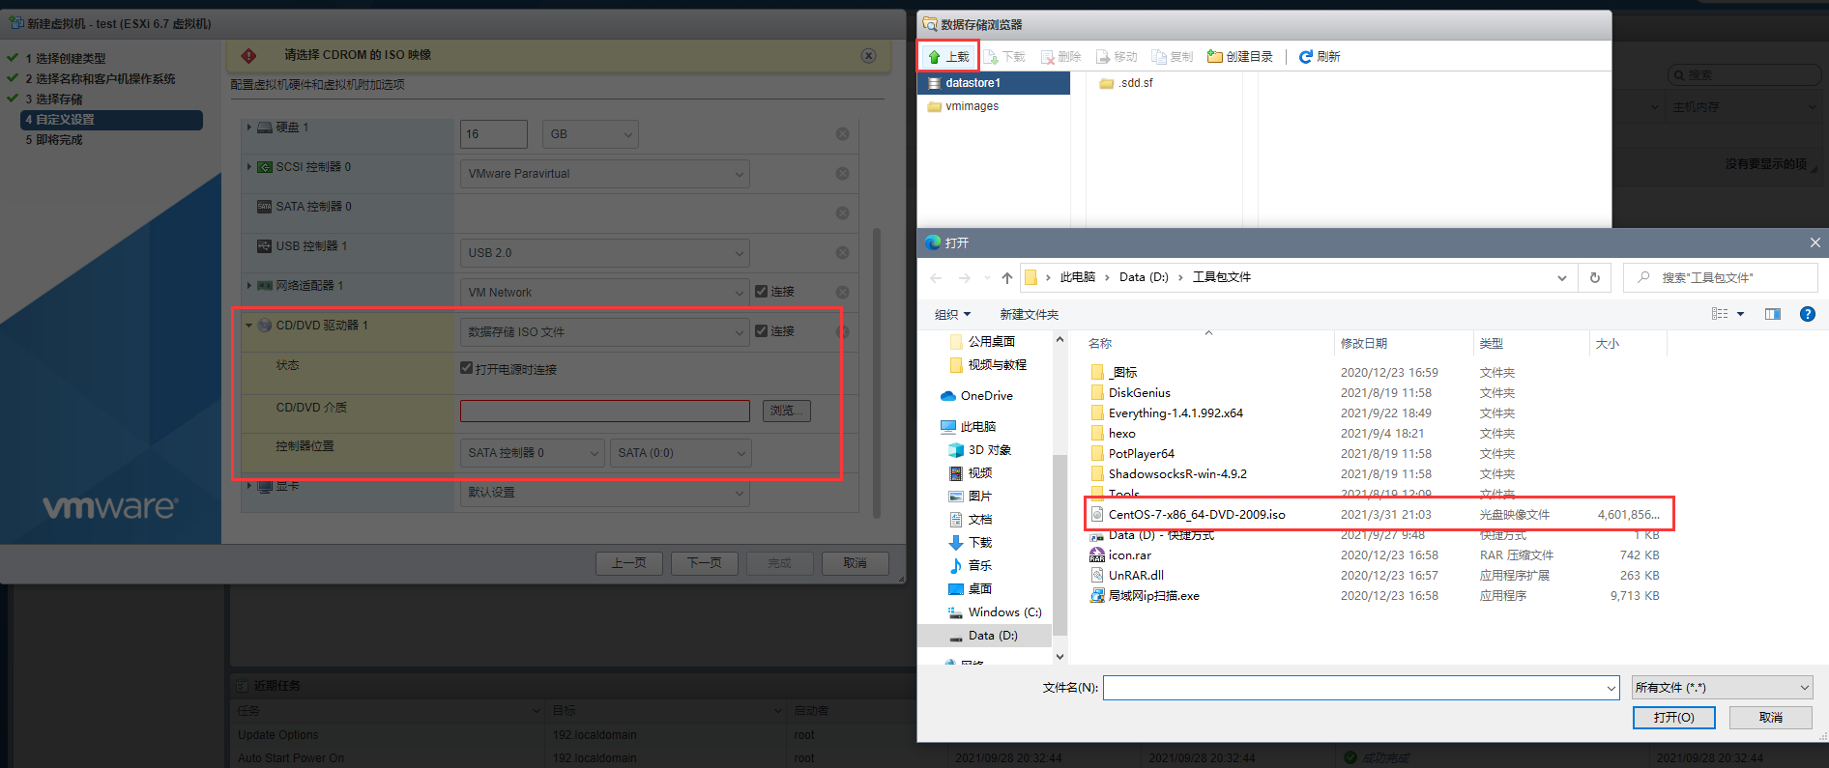Remove the hard disk 1 device
This screenshot has height=768, width=1829.
point(842,134)
